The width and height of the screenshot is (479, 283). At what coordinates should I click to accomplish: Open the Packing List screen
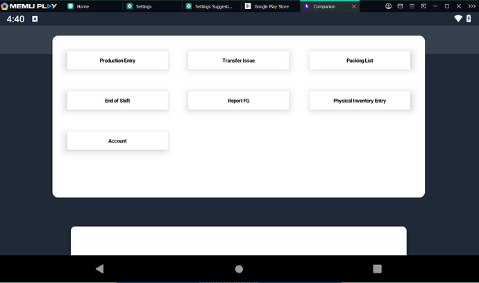click(360, 60)
